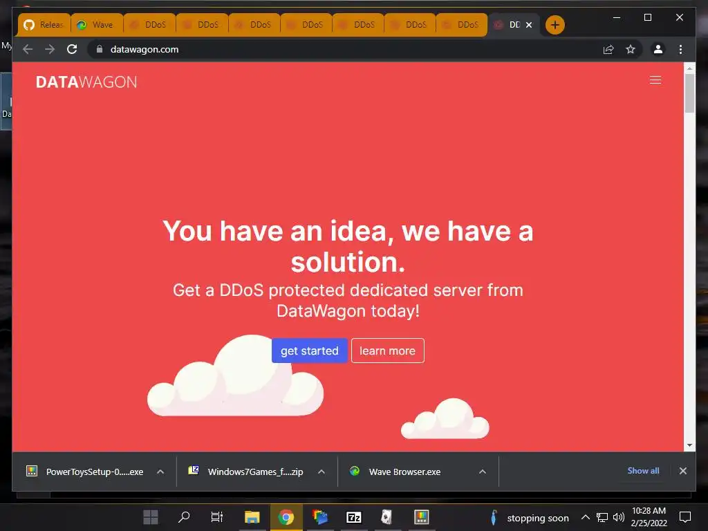The width and height of the screenshot is (708, 531).
Task: Click the page scrollbar down arrow
Action: [689, 445]
